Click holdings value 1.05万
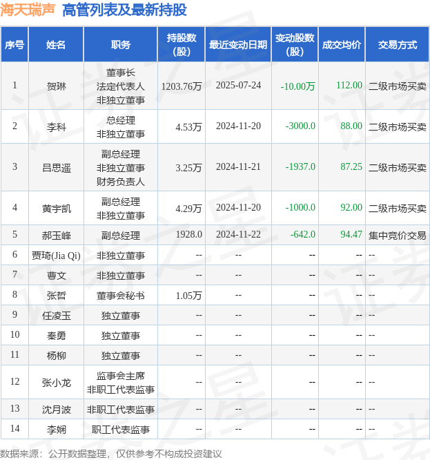Image resolution: width=430 pixels, height=460 pixels. [x=188, y=296]
